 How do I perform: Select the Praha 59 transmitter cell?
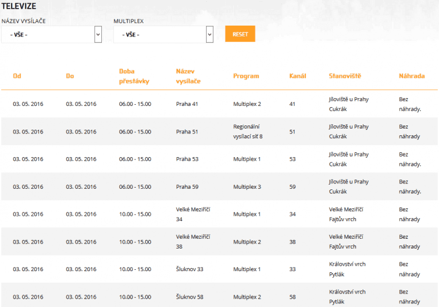pyautogui.click(x=187, y=187)
